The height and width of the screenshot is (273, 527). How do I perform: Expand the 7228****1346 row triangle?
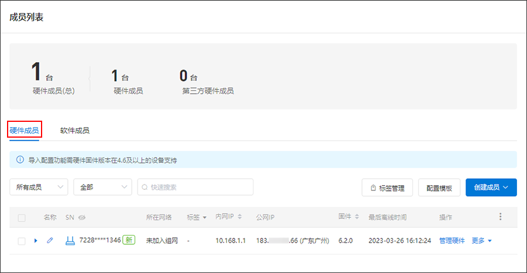[36, 241]
